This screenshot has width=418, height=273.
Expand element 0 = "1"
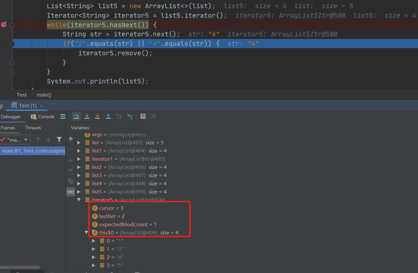[94, 241]
